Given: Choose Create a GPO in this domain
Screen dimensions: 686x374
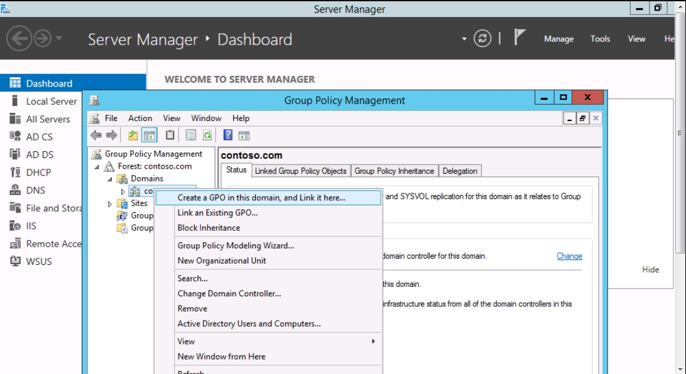Looking at the screenshot, I should tap(269, 198).
